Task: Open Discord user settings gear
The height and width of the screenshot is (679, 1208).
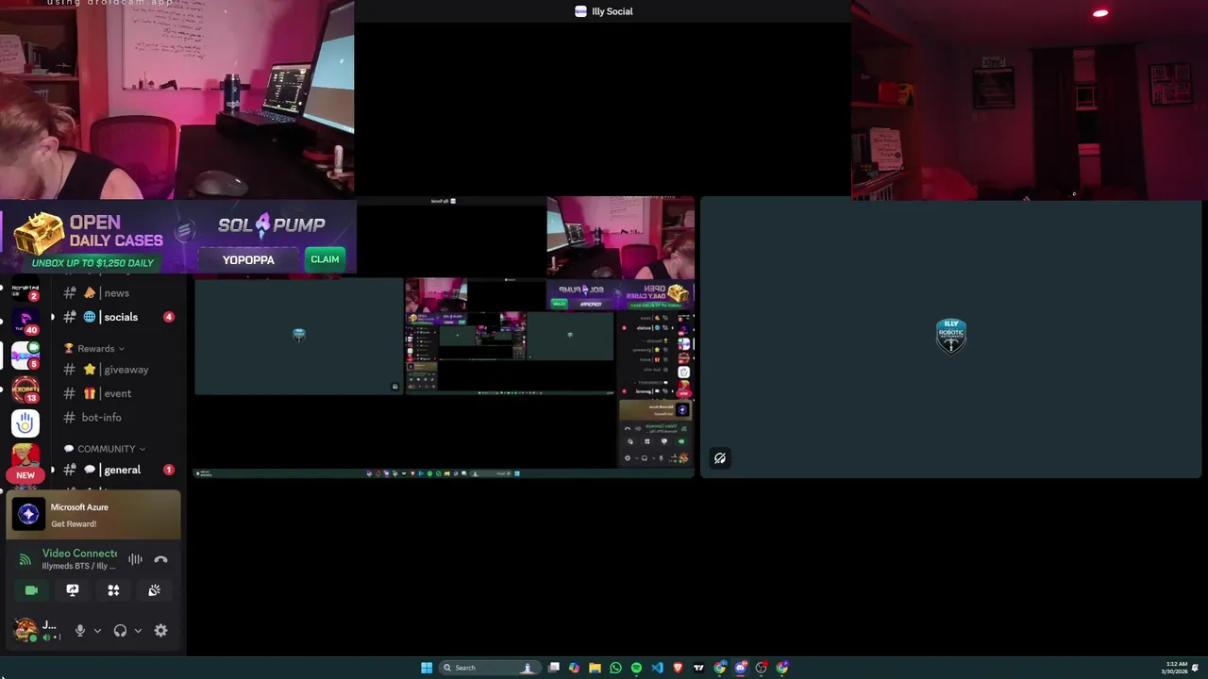Action: pos(160,630)
